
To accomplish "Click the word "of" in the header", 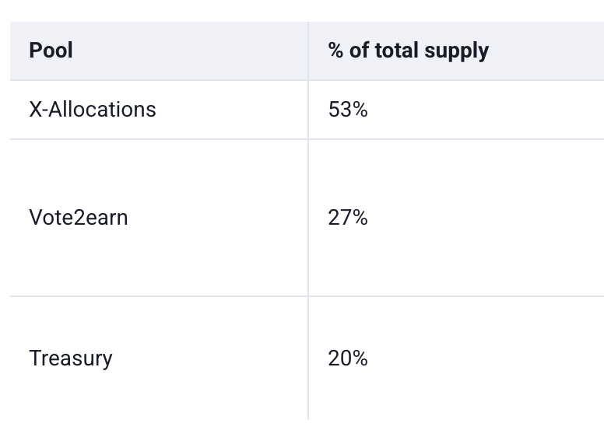I will (x=360, y=51).
